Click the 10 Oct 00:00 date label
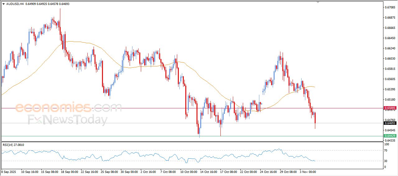 [188, 171]
